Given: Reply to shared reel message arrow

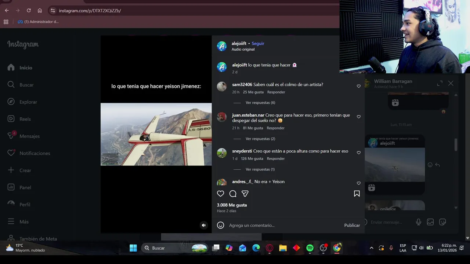Looking at the screenshot, I should [x=437, y=165].
